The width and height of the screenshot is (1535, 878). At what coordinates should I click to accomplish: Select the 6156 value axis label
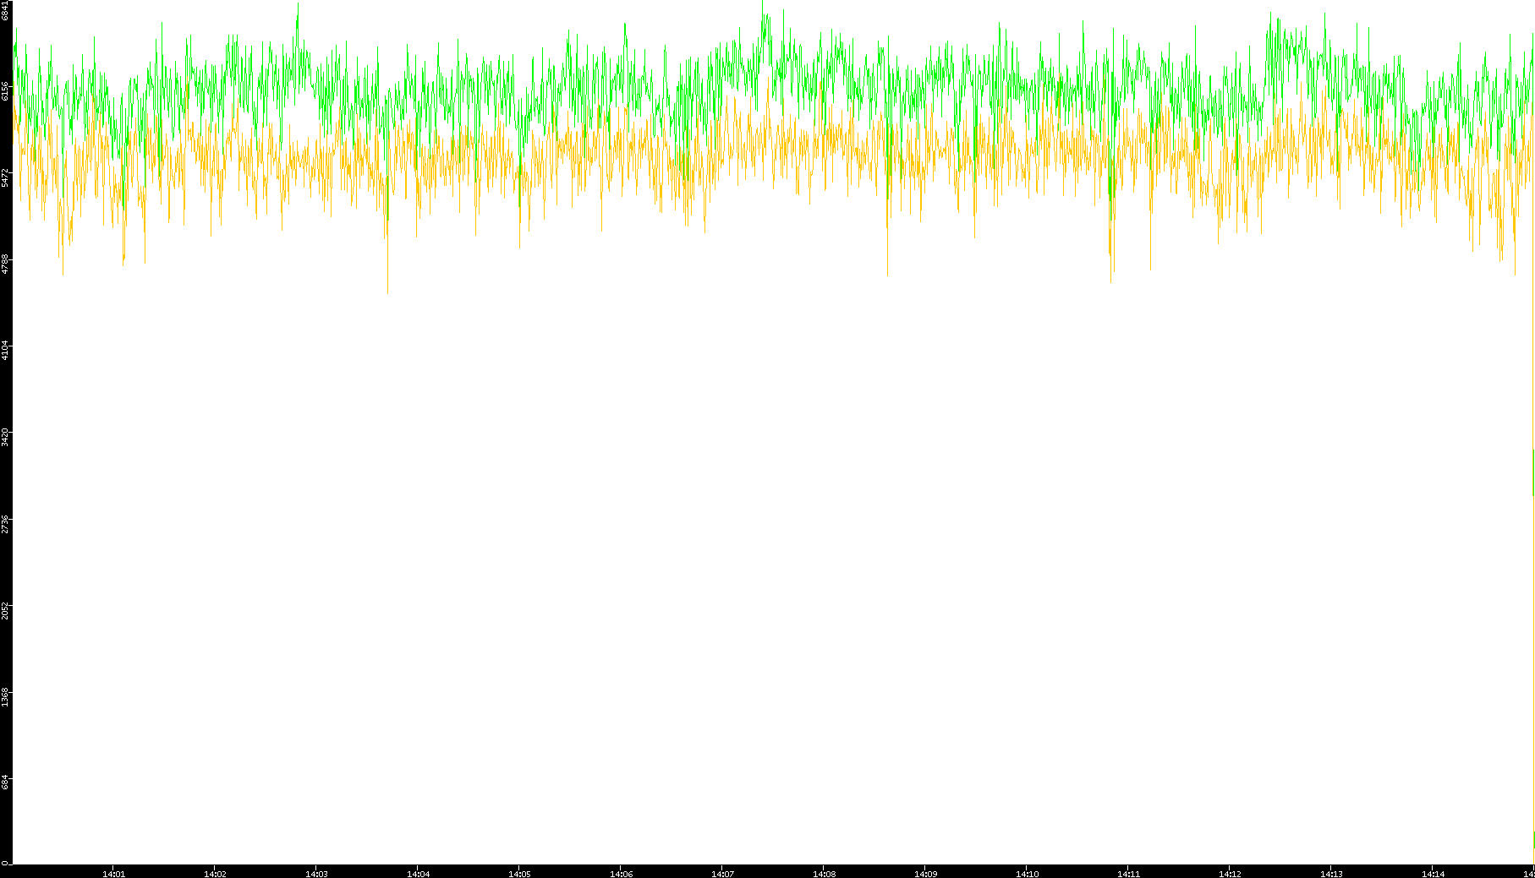pyautogui.click(x=5, y=91)
